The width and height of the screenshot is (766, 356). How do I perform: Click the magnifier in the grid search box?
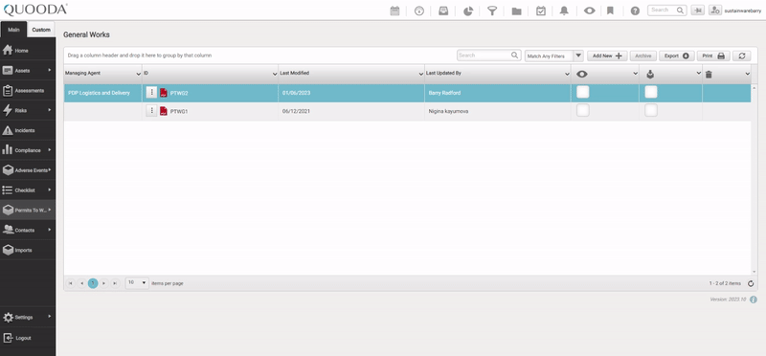click(514, 56)
